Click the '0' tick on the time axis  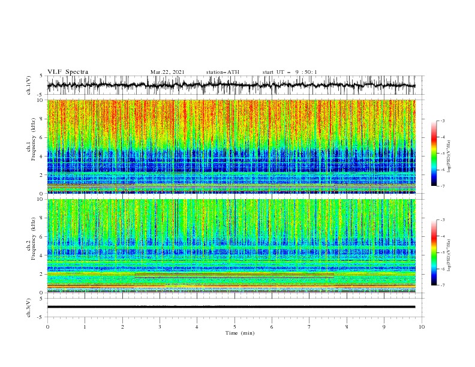(47, 327)
